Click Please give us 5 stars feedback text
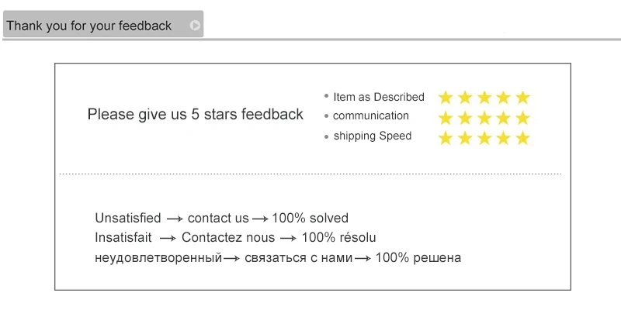Image resolution: width=621 pixels, height=310 pixels. (196, 114)
